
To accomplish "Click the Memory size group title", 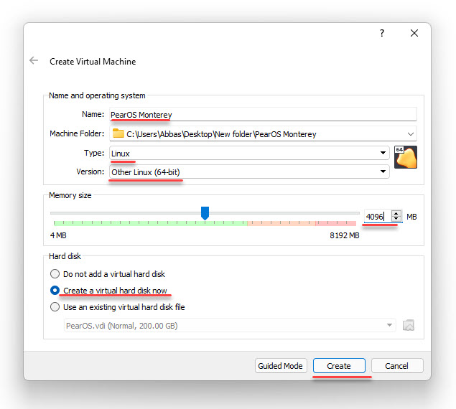I will pyautogui.click(x=70, y=195).
